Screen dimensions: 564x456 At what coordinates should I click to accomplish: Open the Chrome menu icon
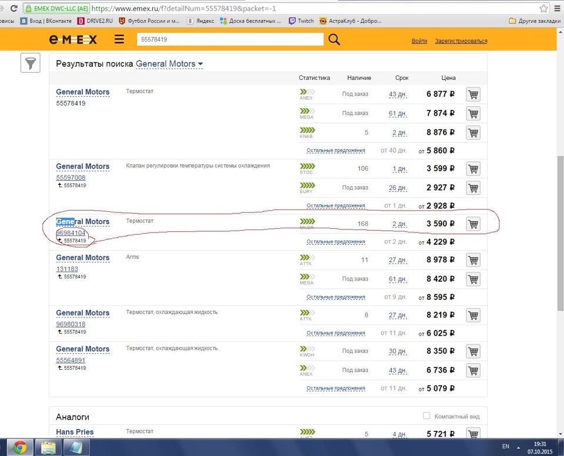[x=557, y=8]
